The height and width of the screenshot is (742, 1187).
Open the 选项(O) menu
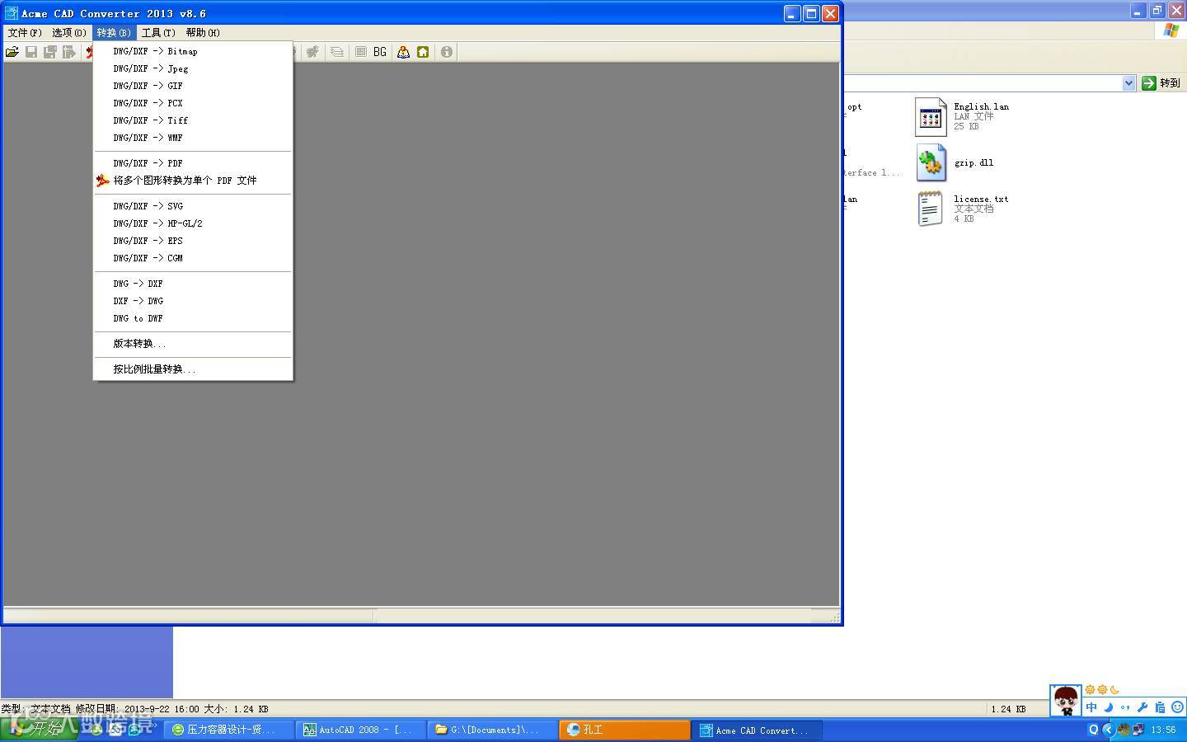tap(69, 33)
